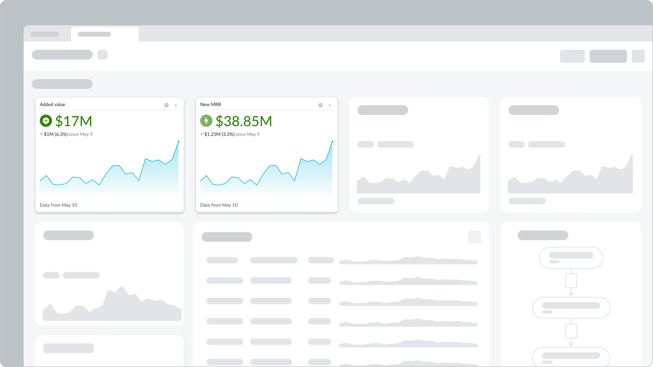Switch to the first browser tab on the left

tap(45, 34)
